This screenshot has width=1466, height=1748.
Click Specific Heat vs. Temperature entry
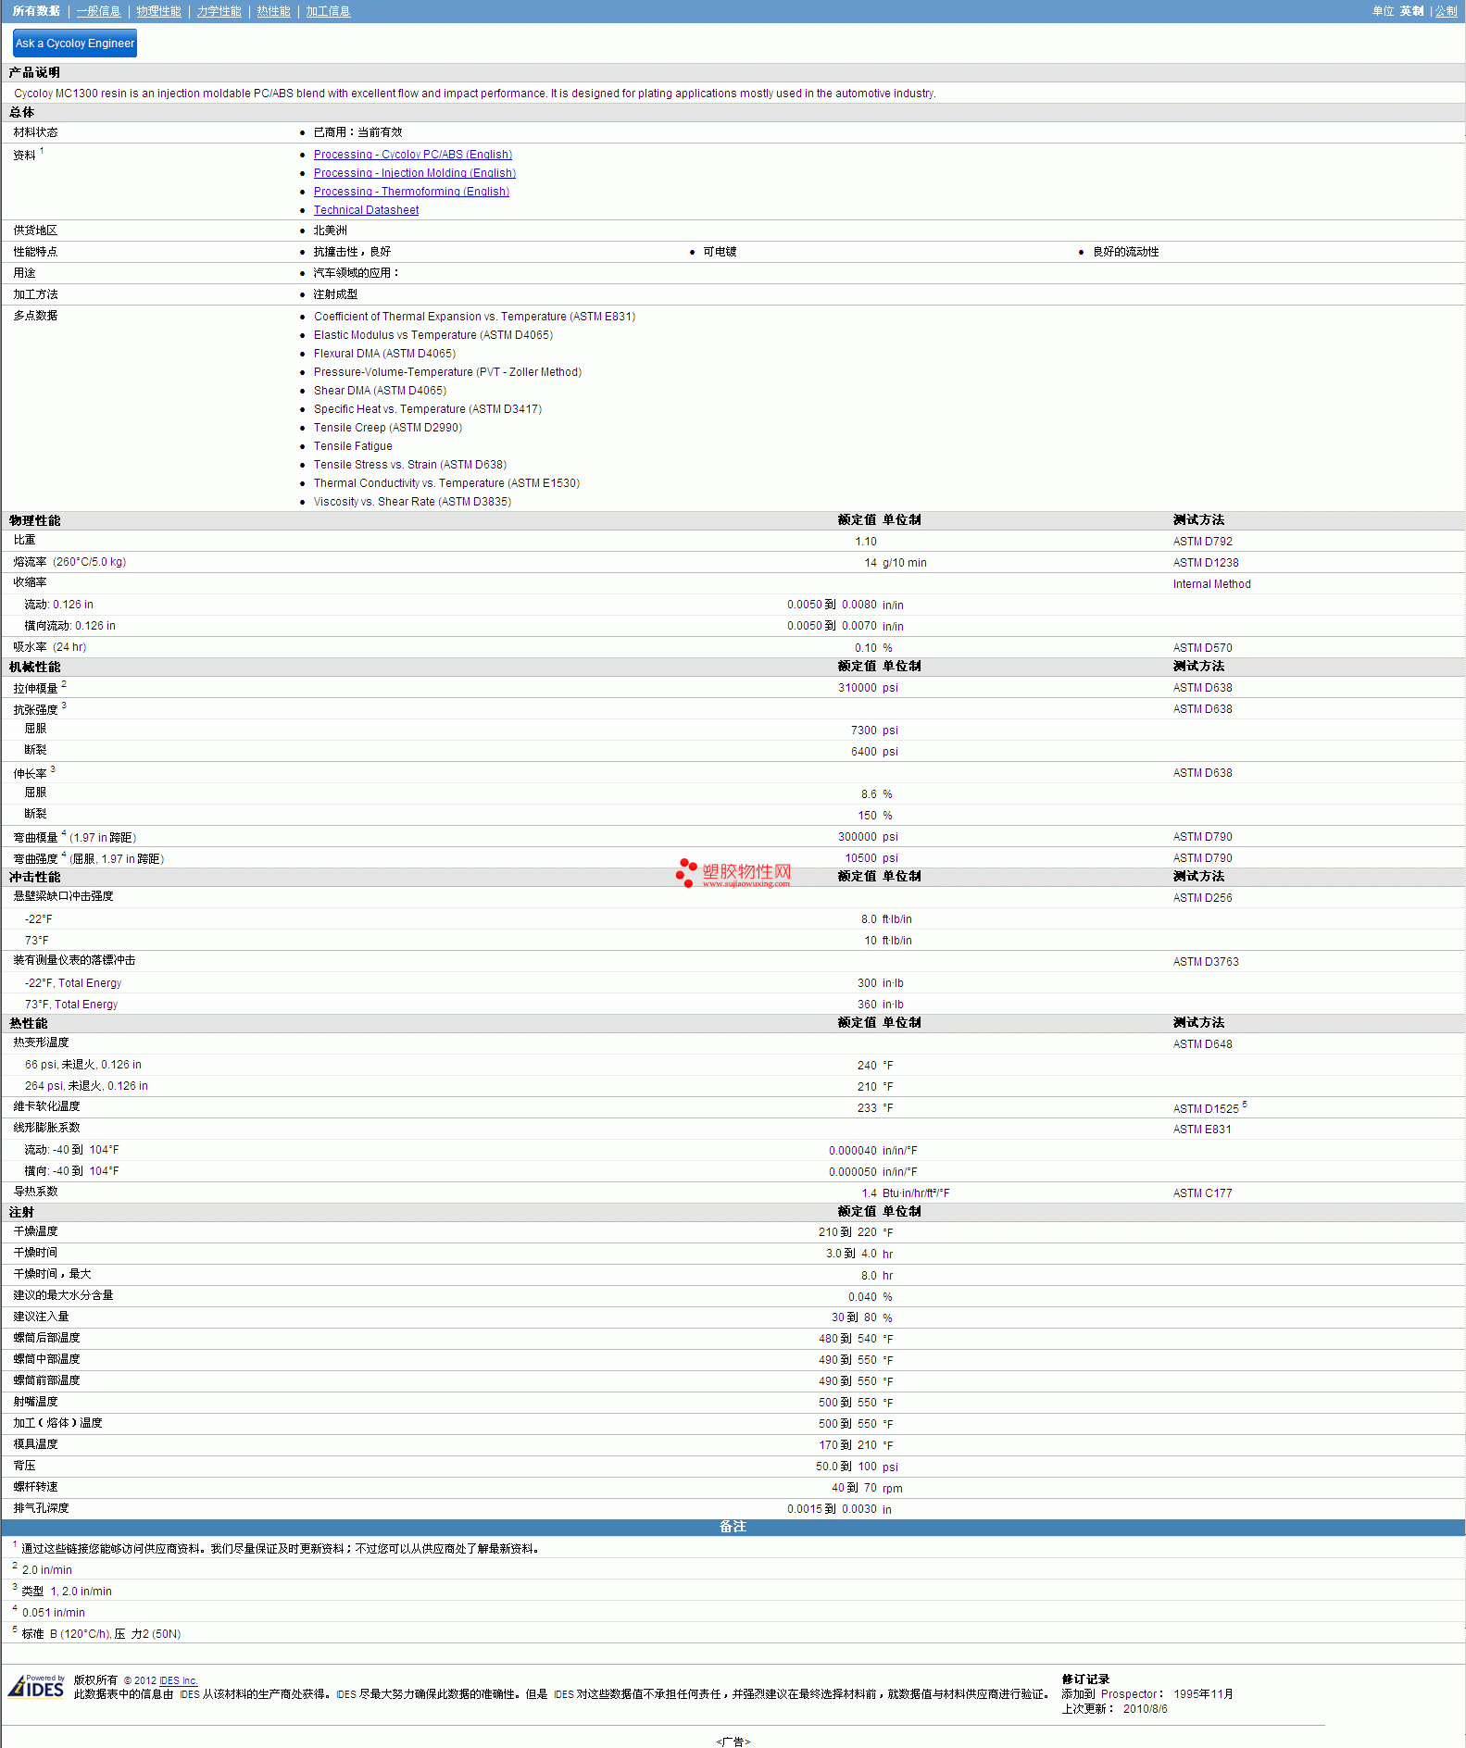428,409
